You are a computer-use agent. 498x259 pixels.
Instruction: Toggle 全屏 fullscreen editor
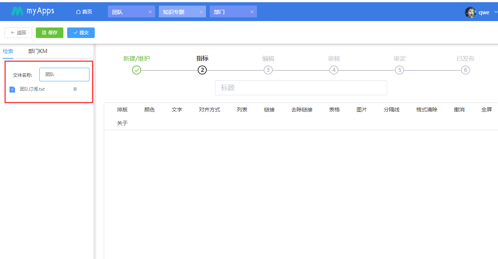tap(487, 110)
